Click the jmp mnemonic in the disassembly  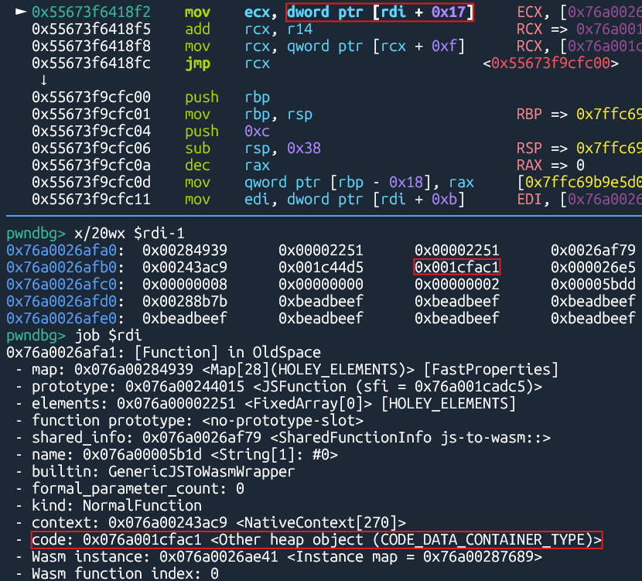pyautogui.click(x=197, y=63)
